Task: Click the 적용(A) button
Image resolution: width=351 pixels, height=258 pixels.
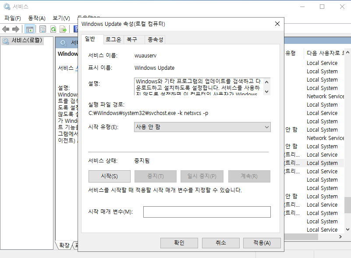Action: pos(262,243)
